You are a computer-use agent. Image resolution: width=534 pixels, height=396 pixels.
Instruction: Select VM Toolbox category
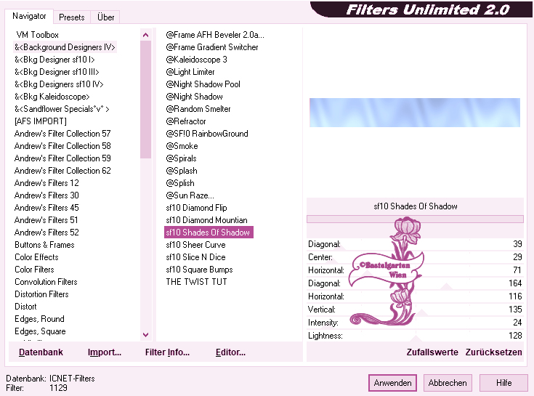38,35
